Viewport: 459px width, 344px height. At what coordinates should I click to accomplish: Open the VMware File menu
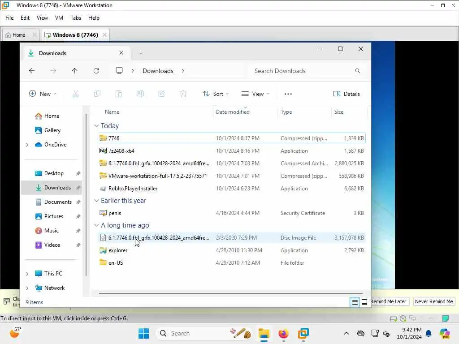coord(9,18)
